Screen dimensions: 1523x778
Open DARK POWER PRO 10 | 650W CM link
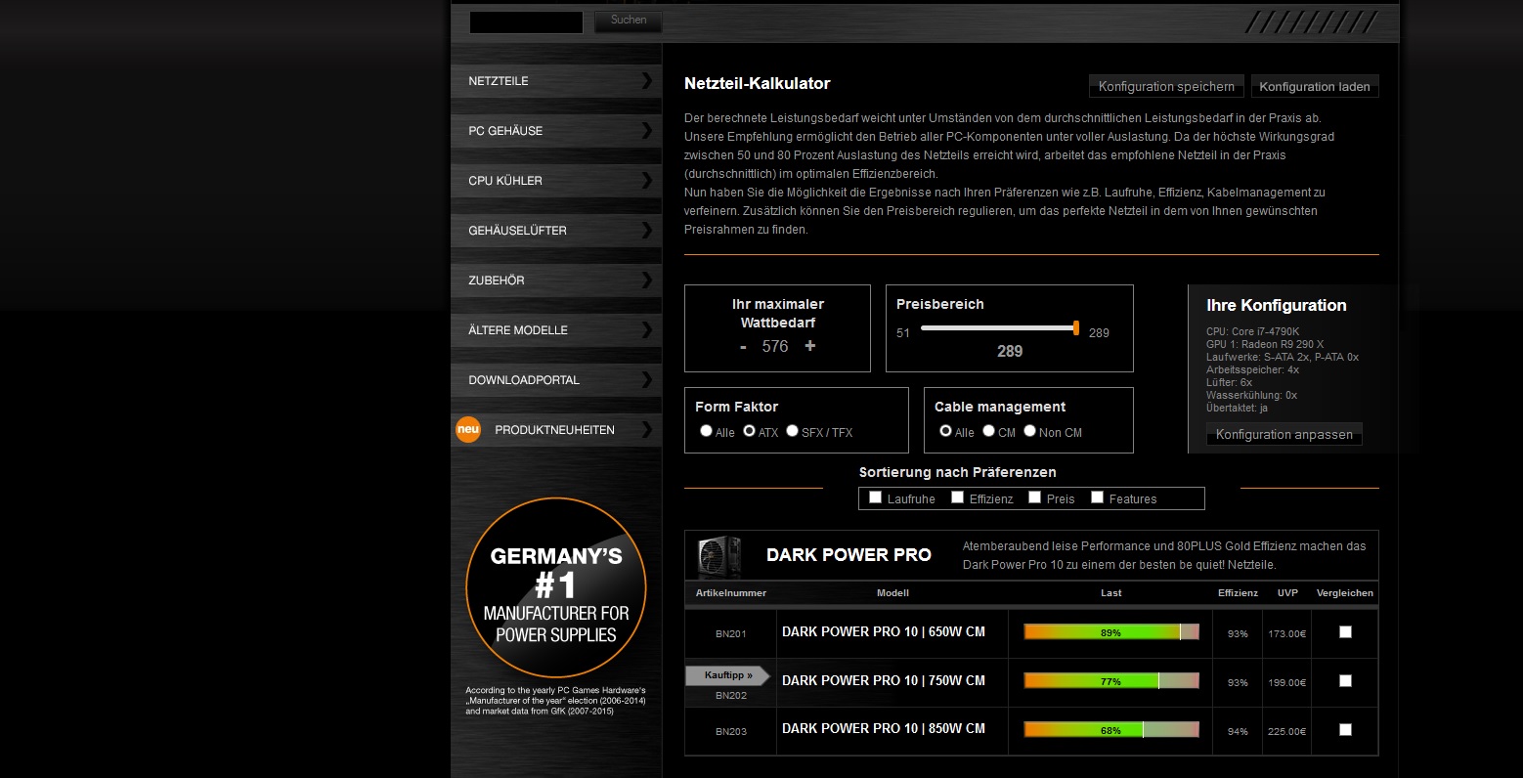pyautogui.click(x=884, y=632)
